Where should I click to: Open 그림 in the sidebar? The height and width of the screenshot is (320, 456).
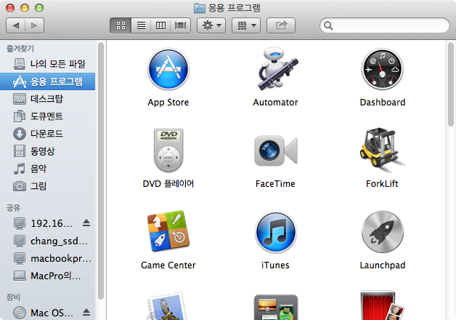click(x=48, y=186)
